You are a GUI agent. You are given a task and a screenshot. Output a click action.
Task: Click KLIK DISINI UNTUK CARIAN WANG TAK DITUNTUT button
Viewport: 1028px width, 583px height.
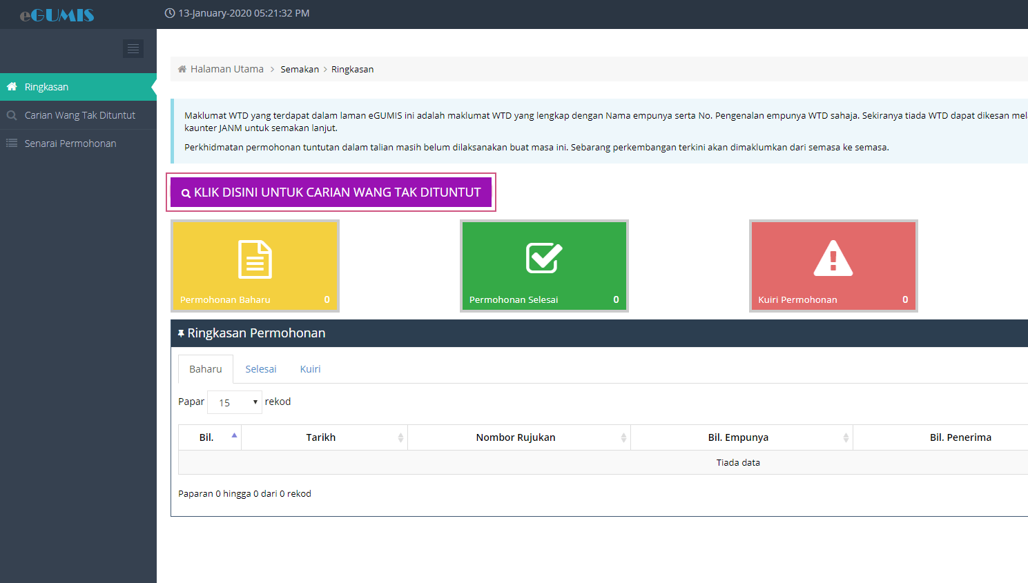(x=331, y=192)
